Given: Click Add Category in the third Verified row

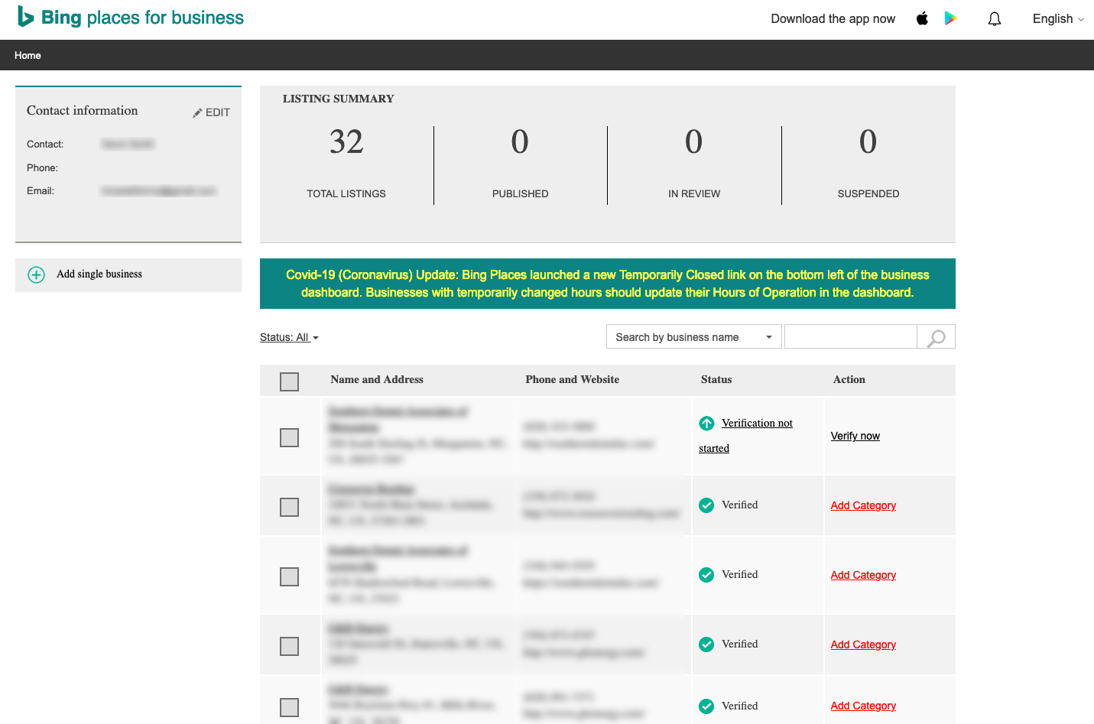Looking at the screenshot, I should coord(863,644).
